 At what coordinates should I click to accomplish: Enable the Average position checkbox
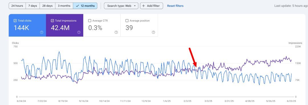[127, 21]
